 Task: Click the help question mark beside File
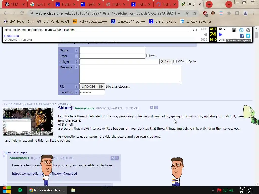76,86
